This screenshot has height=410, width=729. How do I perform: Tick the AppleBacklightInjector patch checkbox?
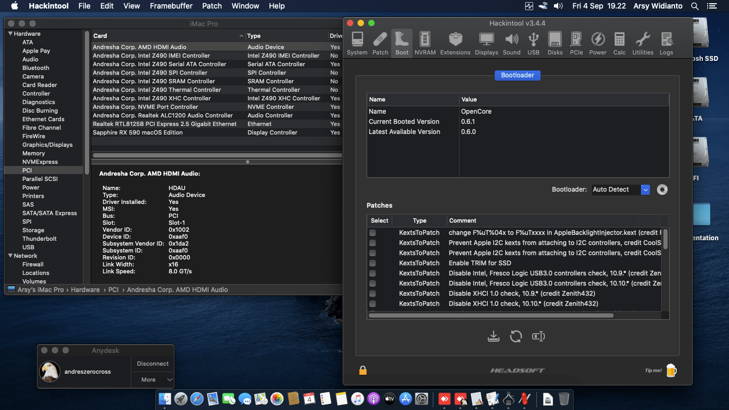[373, 233]
